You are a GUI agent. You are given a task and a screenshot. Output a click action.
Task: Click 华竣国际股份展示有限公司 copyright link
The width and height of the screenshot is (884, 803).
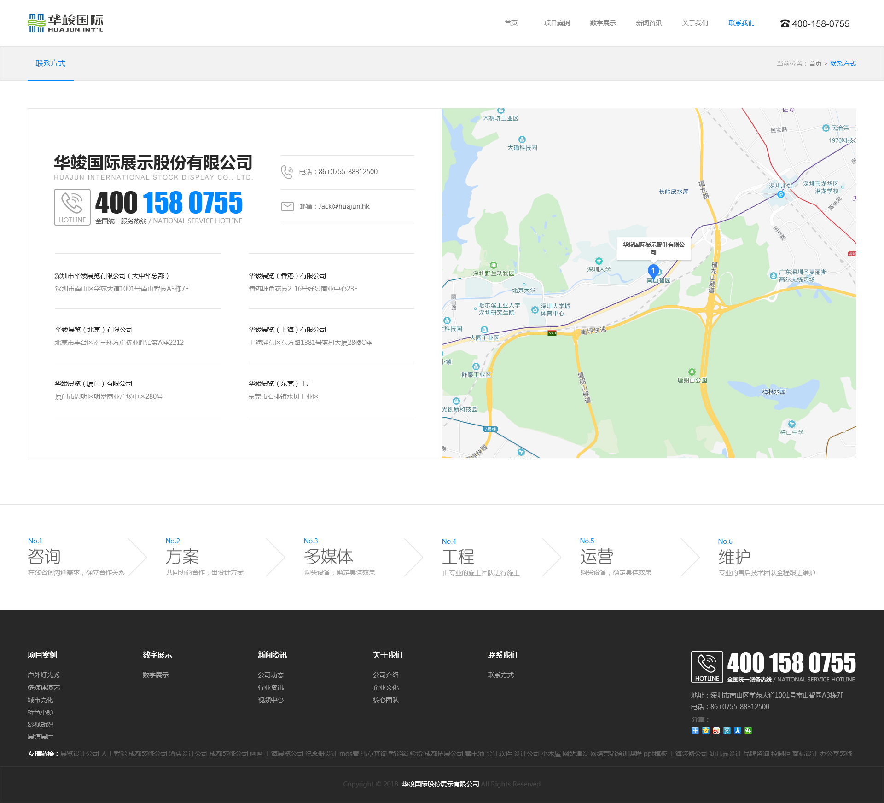pyautogui.click(x=440, y=784)
